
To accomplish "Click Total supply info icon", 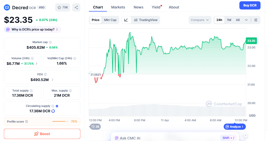I will click(31, 91).
